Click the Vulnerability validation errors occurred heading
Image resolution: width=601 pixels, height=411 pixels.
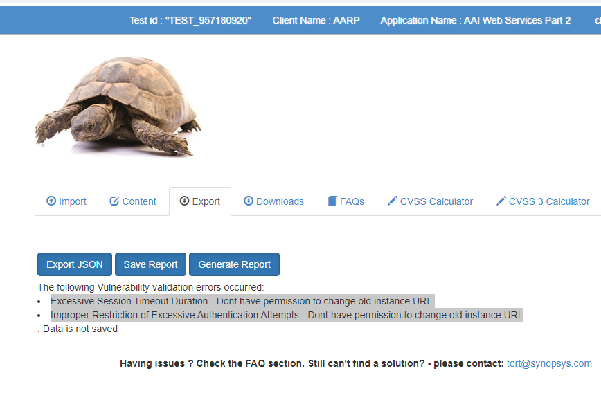[151, 287]
